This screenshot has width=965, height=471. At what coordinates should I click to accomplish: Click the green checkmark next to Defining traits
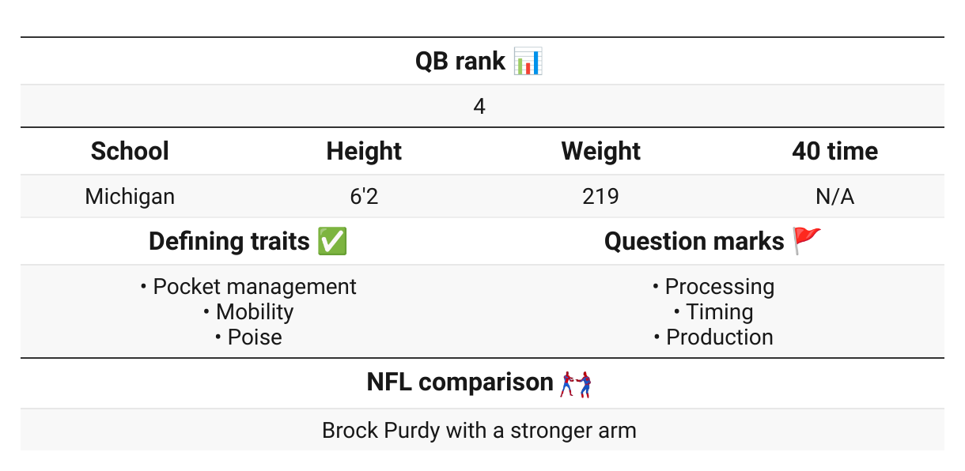click(x=331, y=241)
